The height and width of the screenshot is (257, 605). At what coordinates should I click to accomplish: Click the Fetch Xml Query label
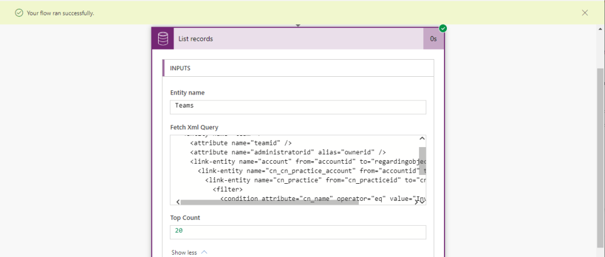194,127
